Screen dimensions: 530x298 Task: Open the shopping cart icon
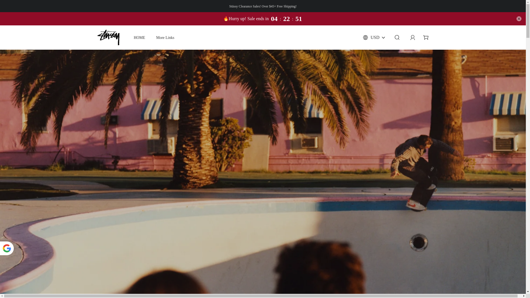[426, 38]
